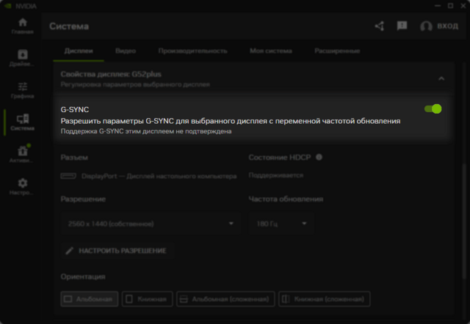This screenshot has height=324, width=470.
Task: Click the feedback message icon in header
Action: (x=402, y=26)
